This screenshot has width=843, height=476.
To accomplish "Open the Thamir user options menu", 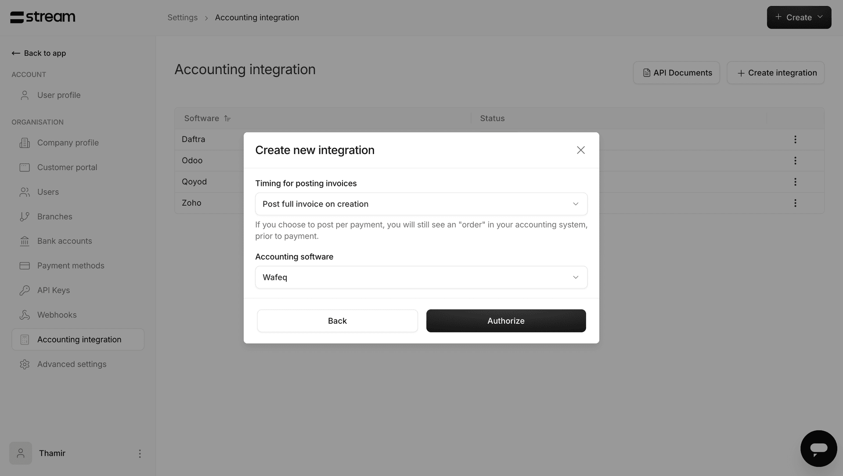I will click(x=140, y=453).
